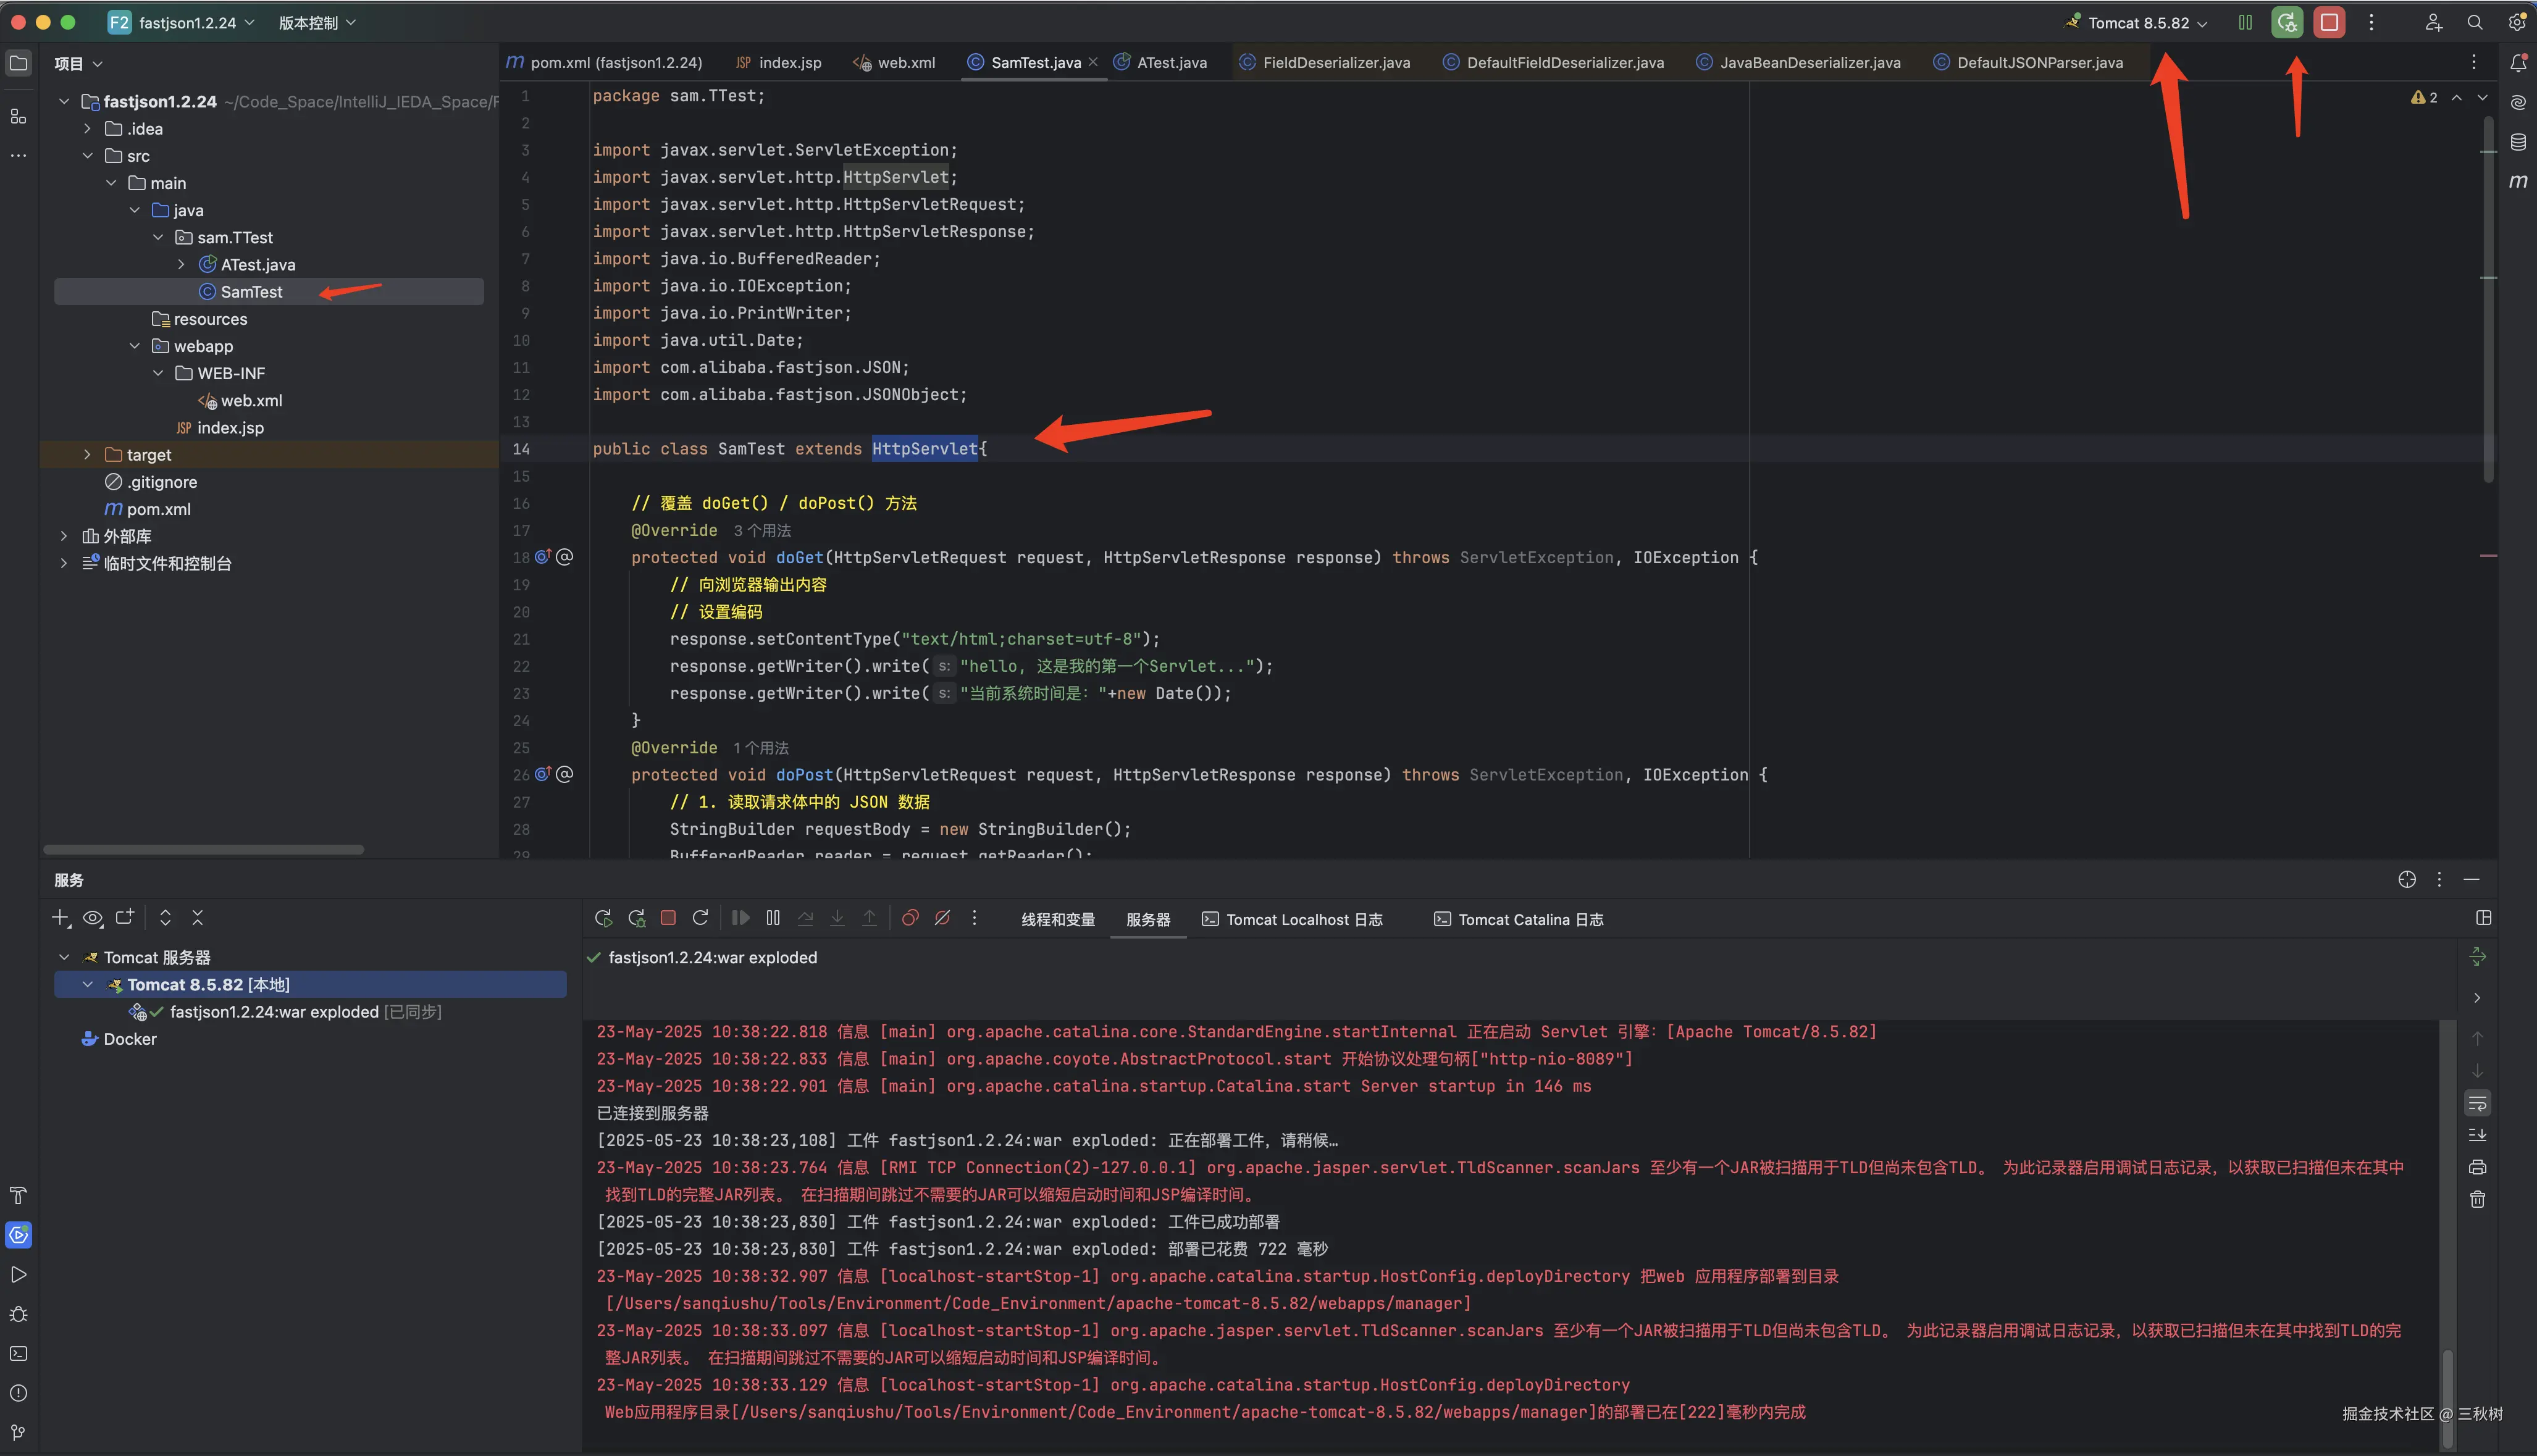Open the Tomcat 8.5.82 run configuration dropdown
The width and height of the screenshot is (2537, 1456).
coord(2146,23)
